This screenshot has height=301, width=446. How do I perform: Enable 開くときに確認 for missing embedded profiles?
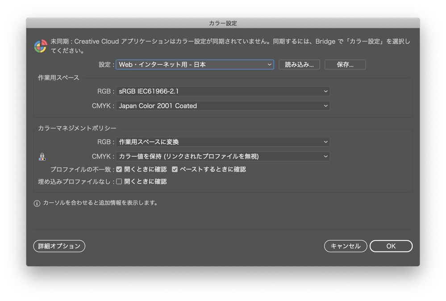coord(118,181)
